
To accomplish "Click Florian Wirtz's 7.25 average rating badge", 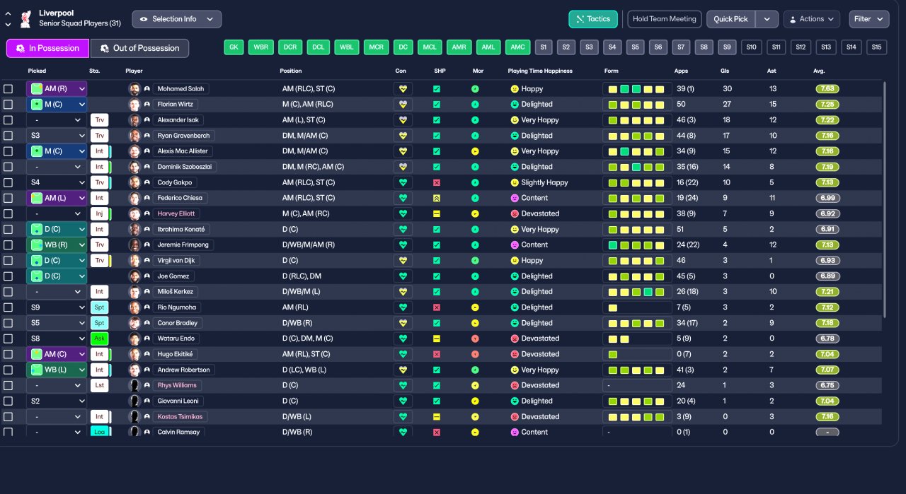I will [x=827, y=105].
